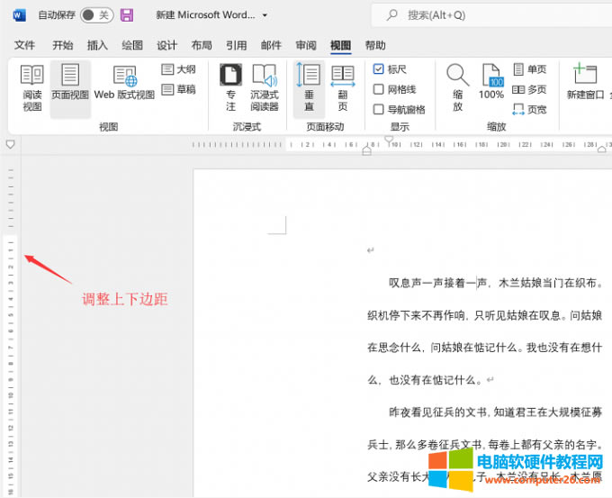Switch to Side to Side page movement
The width and height of the screenshot is (612, 498).
tap(343, 88)
